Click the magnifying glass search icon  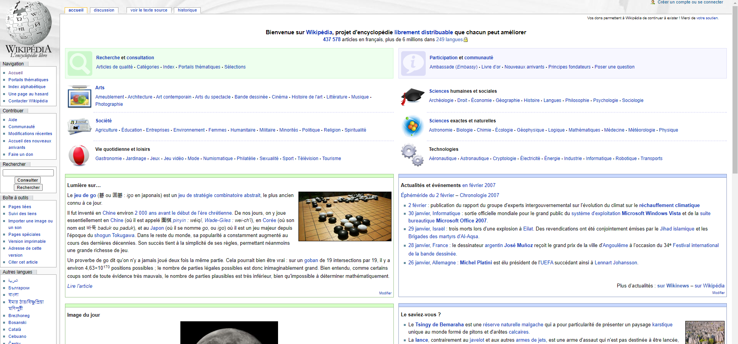(80, 63)
